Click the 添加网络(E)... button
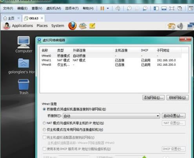Viewport: 194px width, 158px height. [x=153, y=98]
